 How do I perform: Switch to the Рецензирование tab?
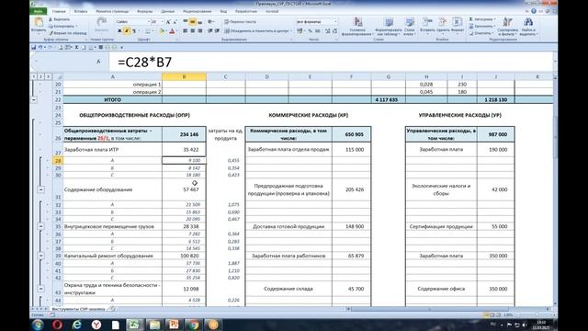[x=198, y=11]
